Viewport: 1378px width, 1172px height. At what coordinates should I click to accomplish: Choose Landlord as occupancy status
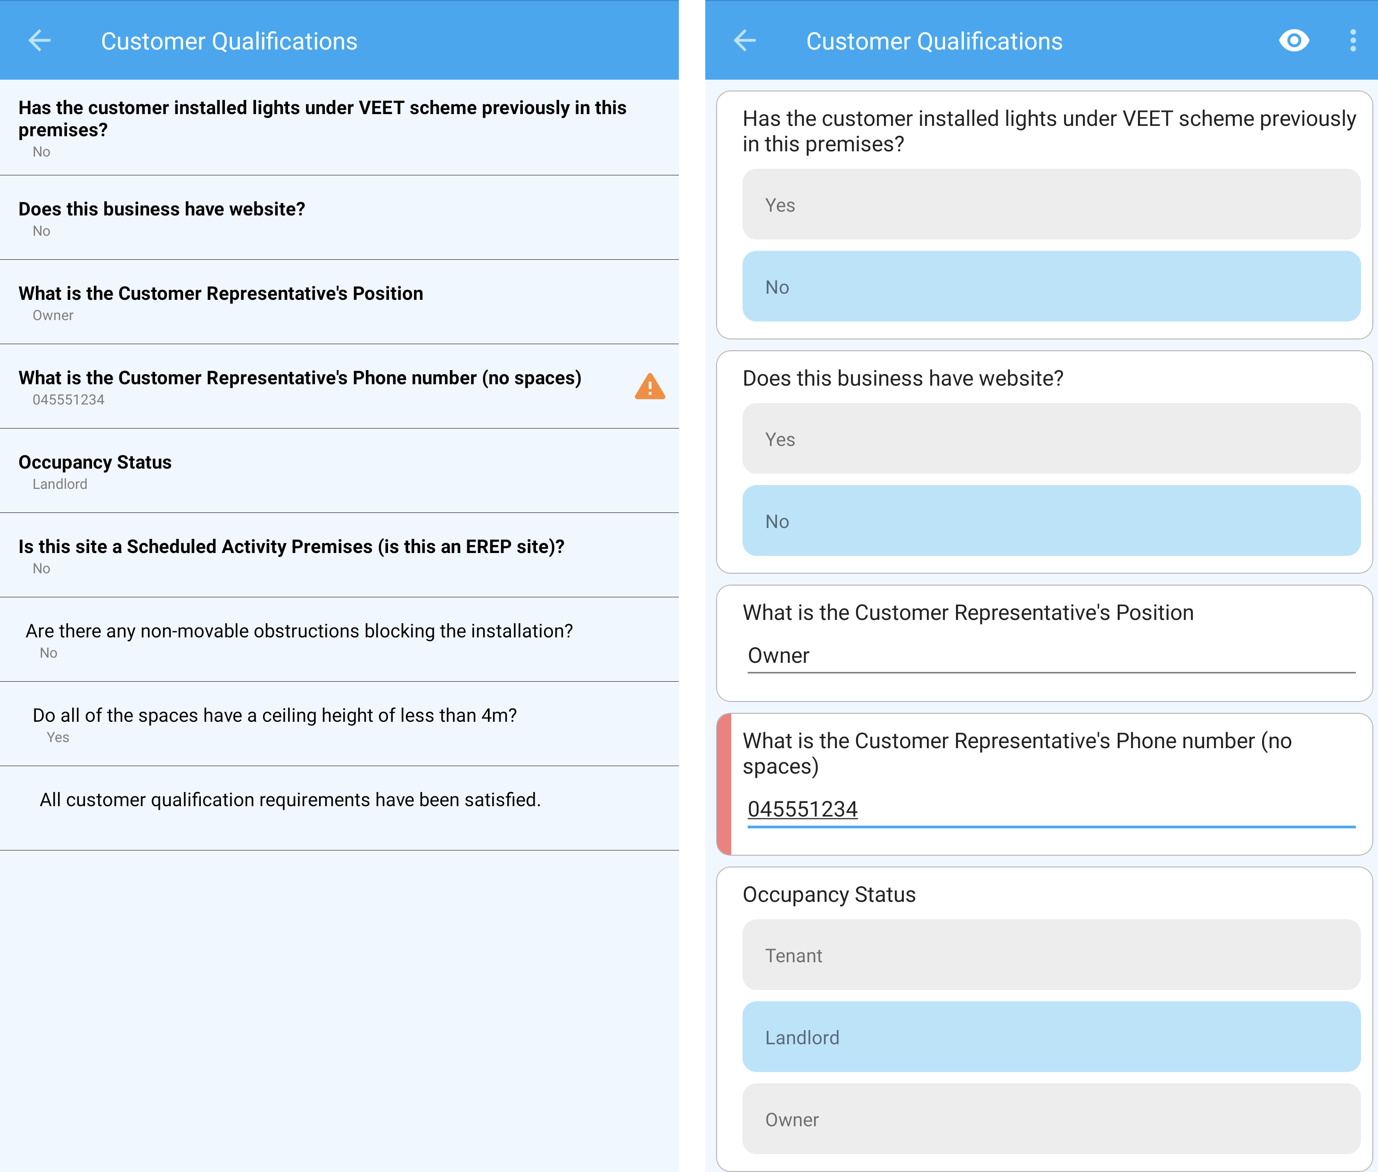1050,1037
